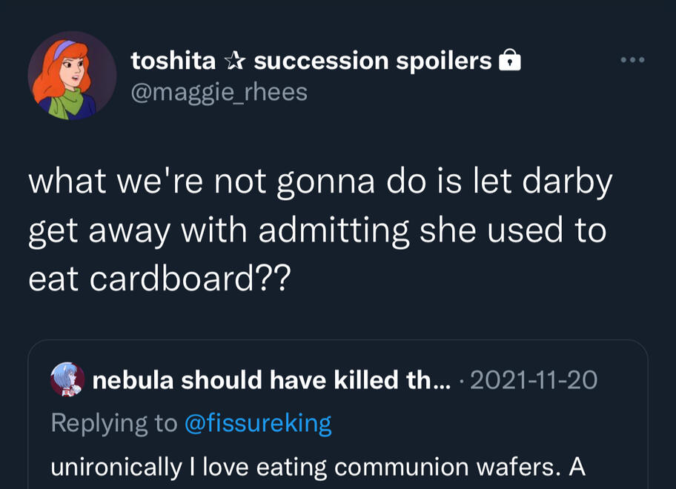Open the three-dot more options menu
Viewport: 676px width, 489px height.
632,60
